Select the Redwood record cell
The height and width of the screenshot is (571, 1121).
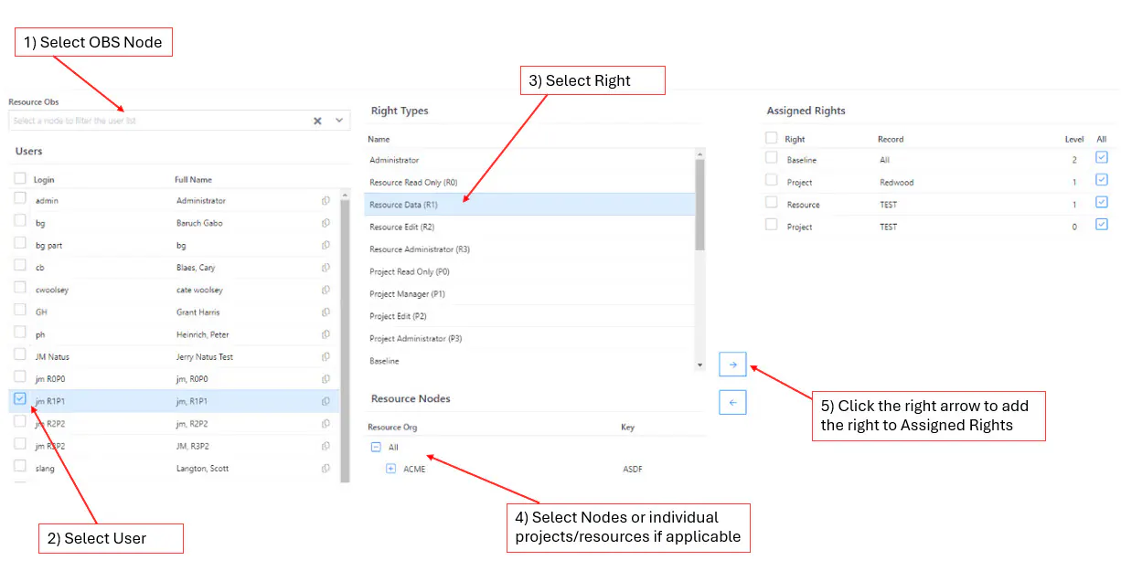point(896,182)
